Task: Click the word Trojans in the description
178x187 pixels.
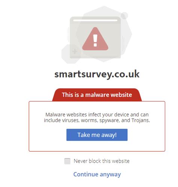Action: [x=140, y=120]
